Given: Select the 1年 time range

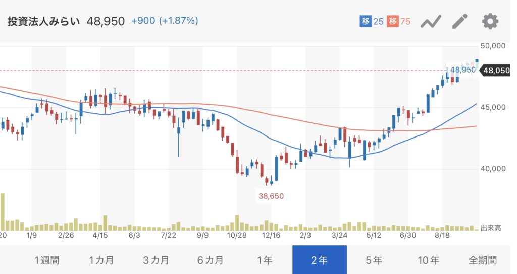Looking at the screenshot, I should pos(265,260).
